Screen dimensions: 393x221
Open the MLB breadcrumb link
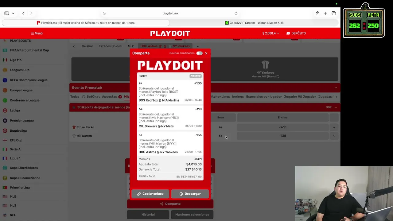pyautogui.click(x=131, y=46)
